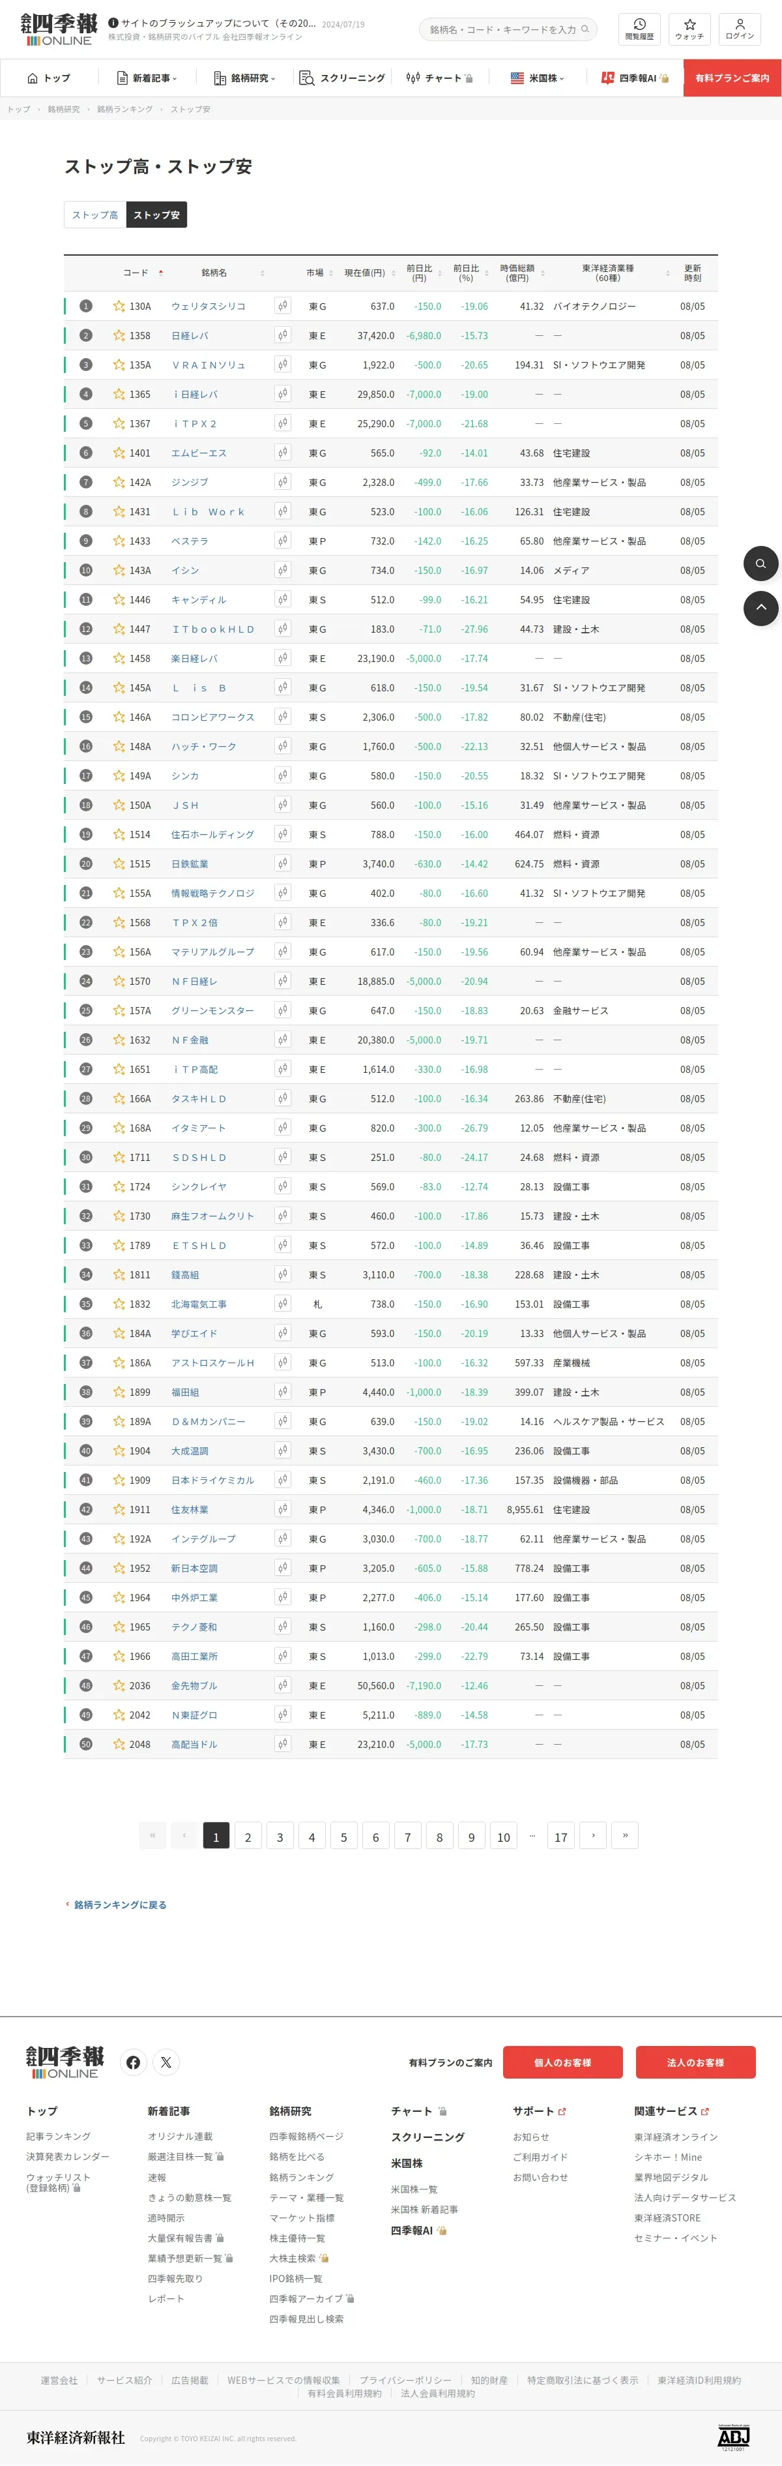
Task: Click 銘柄ランキング breadcrumb link
Action: point(124,109)
